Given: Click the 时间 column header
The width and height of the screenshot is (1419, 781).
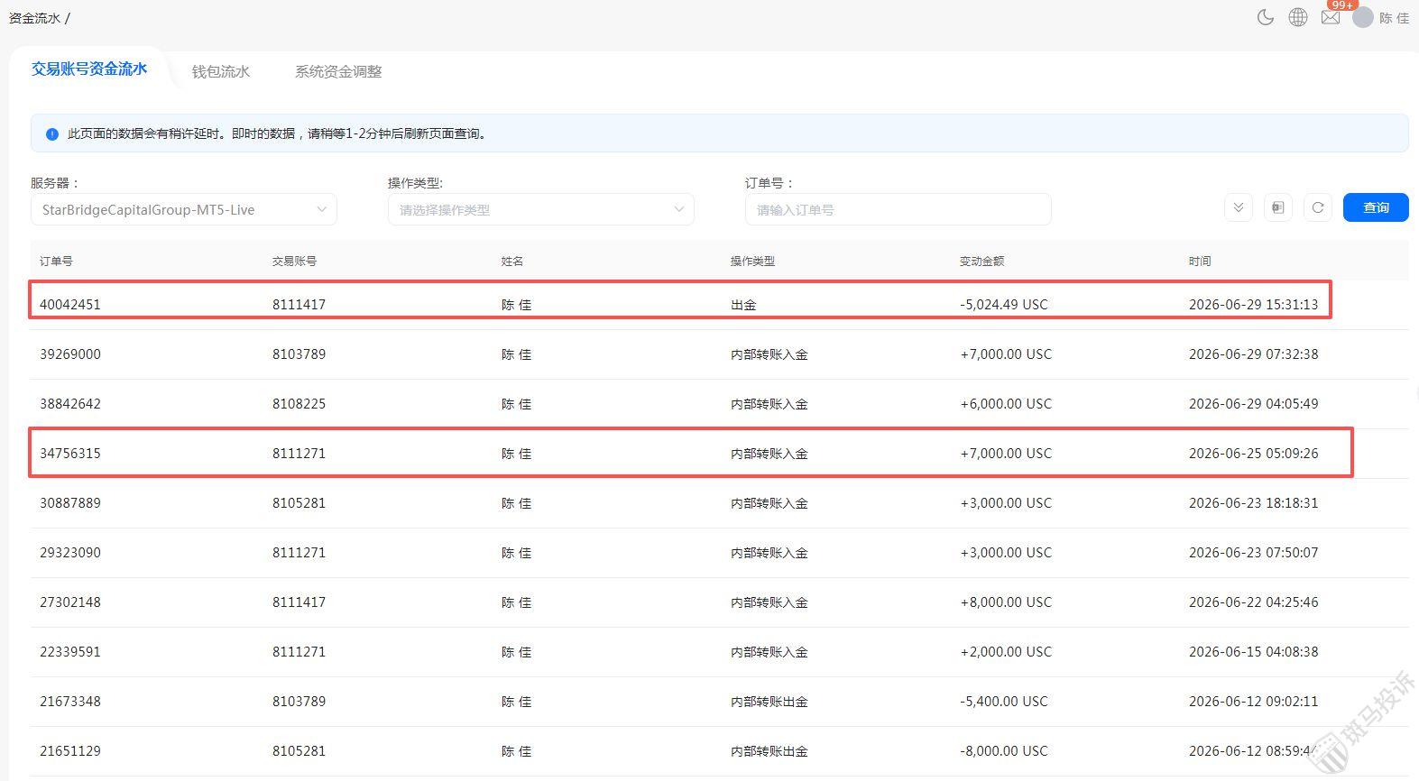Looking at the screenshot, I should tap(1200, 261).
